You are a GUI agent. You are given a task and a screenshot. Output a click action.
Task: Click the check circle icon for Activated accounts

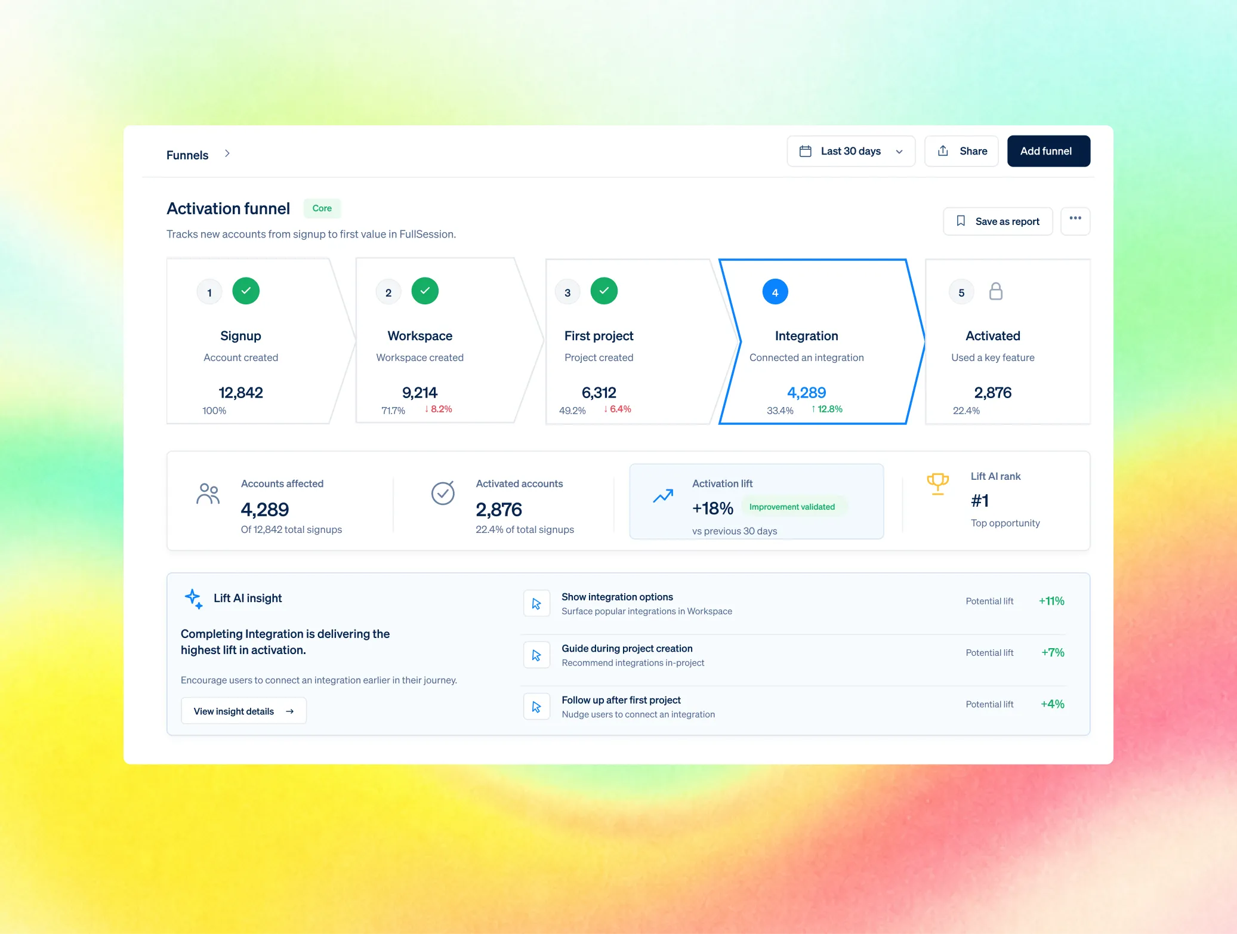coord(443,493)
